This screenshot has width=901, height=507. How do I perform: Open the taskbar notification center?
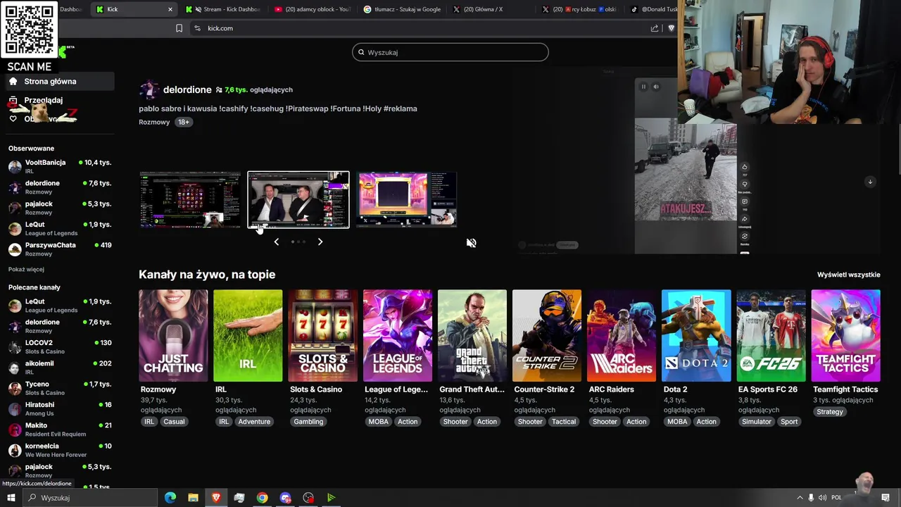pos(886,498)
